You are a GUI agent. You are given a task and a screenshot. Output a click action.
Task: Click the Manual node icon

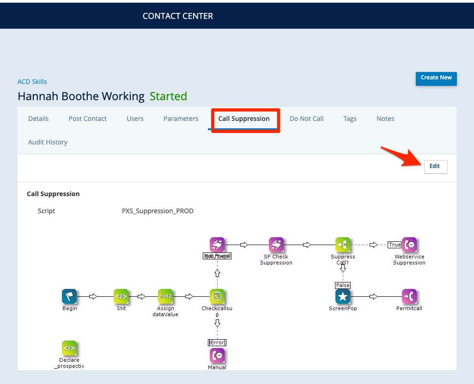tap(217, 355)
